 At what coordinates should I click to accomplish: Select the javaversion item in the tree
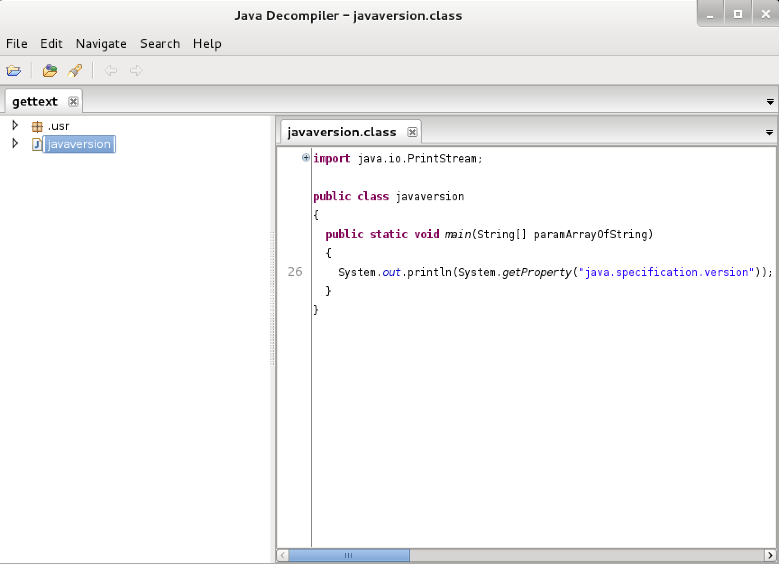coord(79,144)
